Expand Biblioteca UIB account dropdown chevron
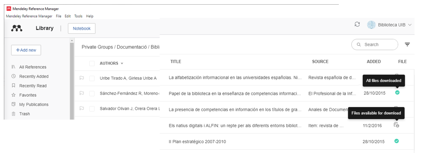 click(410, 25)
